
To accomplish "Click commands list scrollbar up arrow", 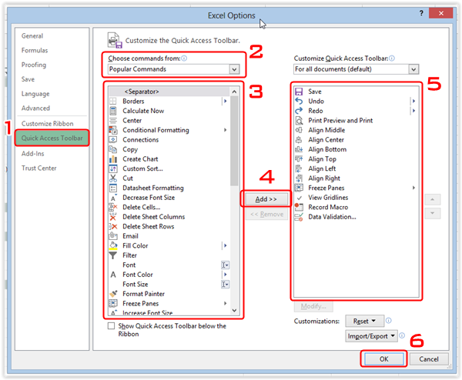I will pos(234,92).
